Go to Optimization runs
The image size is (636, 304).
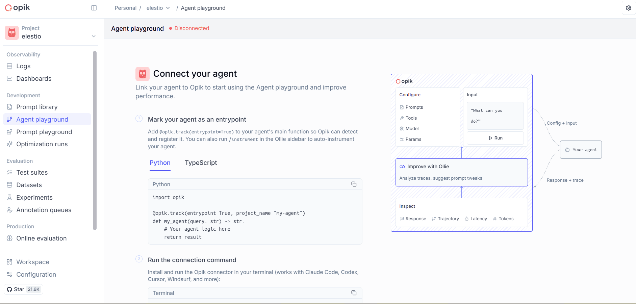[x=47, y=144]
